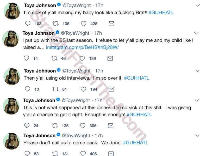Reply to the "fucking Brat" tweet
This screenshot has height=156, width=200.
coord(28,24)
